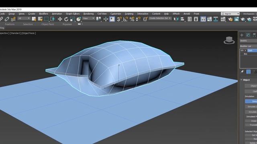Open the Modifier List dropdown
Screen dimensions: 257x144
(248, 46)
